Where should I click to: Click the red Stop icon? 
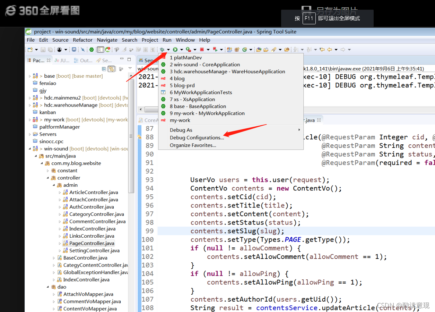201,50
